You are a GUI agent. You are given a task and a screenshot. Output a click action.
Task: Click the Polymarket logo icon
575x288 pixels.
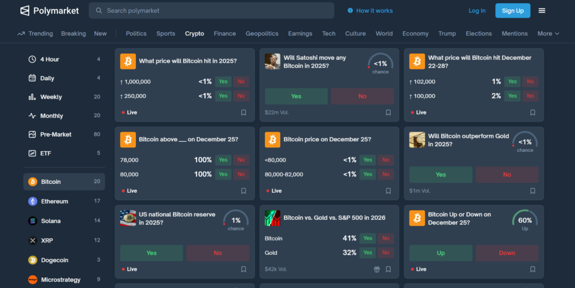pyautogui.click(x=25, y=11)
